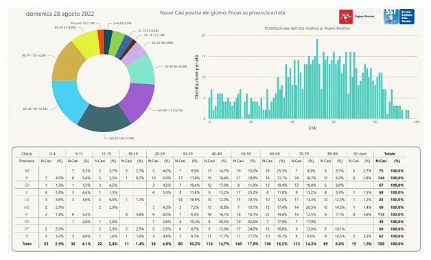Viewport: 431px width, 260px height.
Task: Select the 0-4 age class header
Action: pos(52,154)
